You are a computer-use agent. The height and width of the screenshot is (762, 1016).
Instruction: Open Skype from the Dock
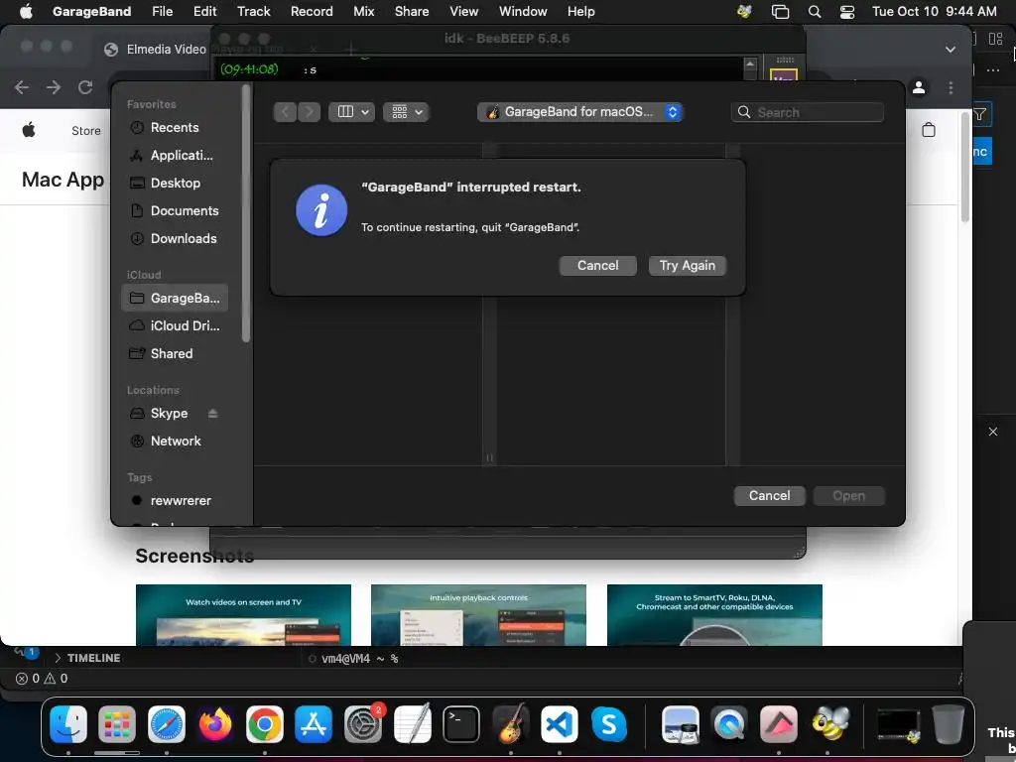[x=608, y=723]
